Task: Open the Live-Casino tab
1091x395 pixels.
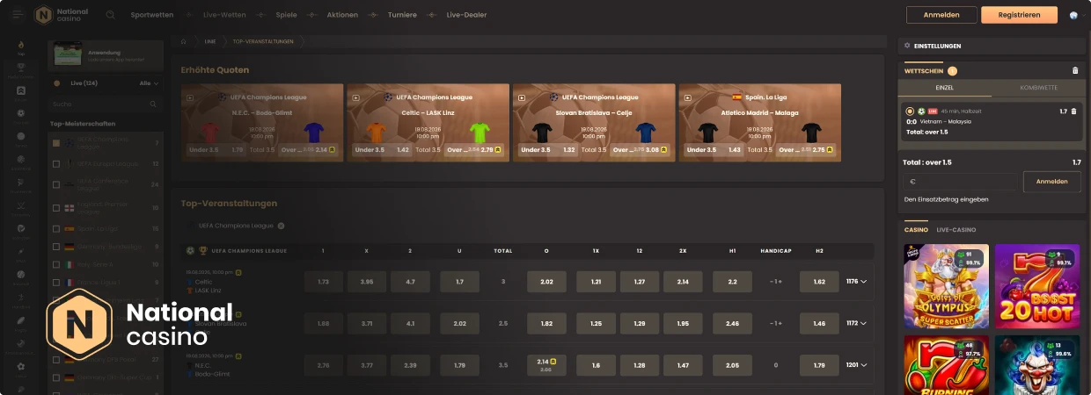Action: pyautogui.click(x=956, y=230)
